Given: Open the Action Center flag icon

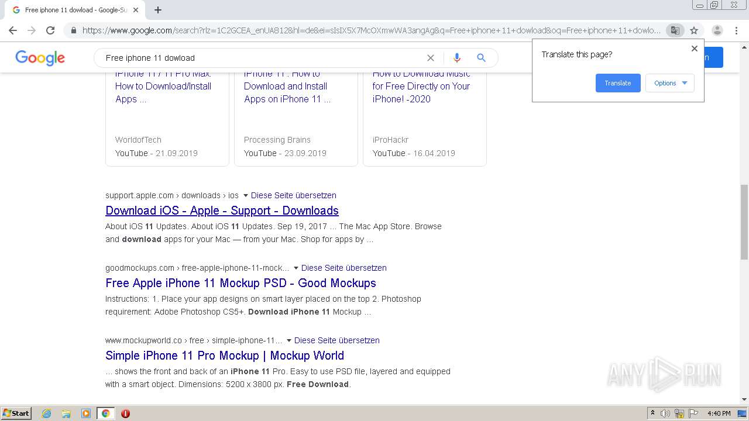Looking at the screenshot, I should tap(693, 413).
